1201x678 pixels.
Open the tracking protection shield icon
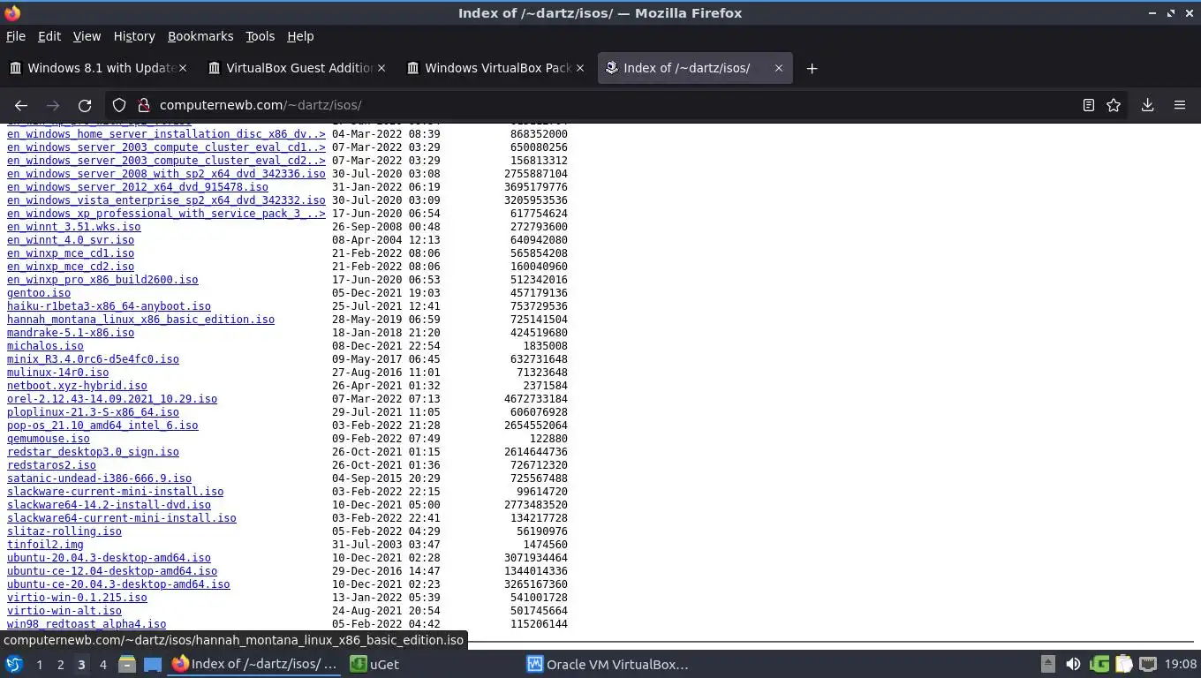coord(119,105)
